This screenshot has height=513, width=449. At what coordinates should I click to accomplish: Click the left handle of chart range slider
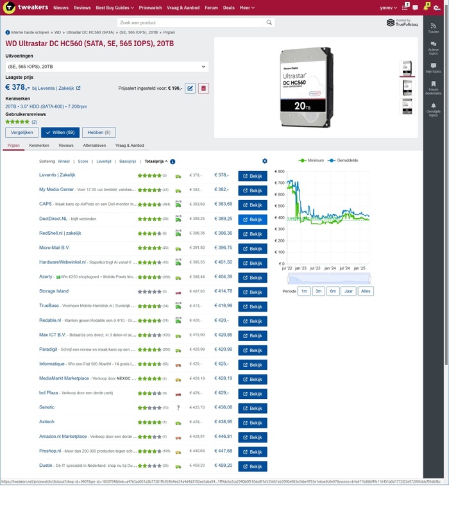point(288,279)
